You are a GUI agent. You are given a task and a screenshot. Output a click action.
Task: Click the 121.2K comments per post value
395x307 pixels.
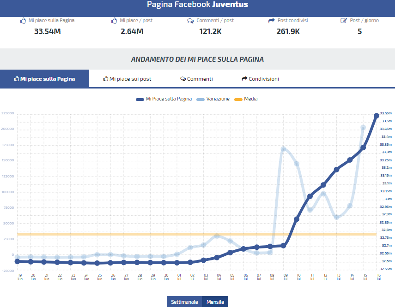click(210, 31)
